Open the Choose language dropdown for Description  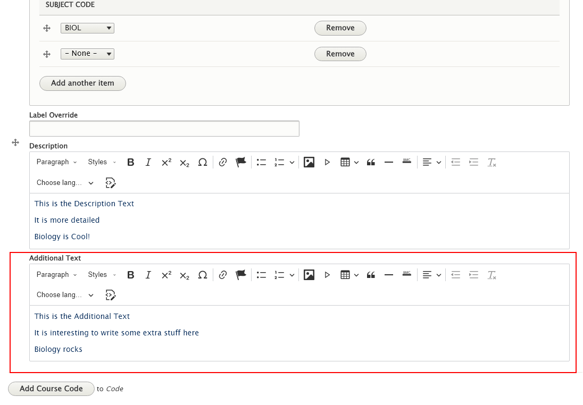tap(64, 183)
